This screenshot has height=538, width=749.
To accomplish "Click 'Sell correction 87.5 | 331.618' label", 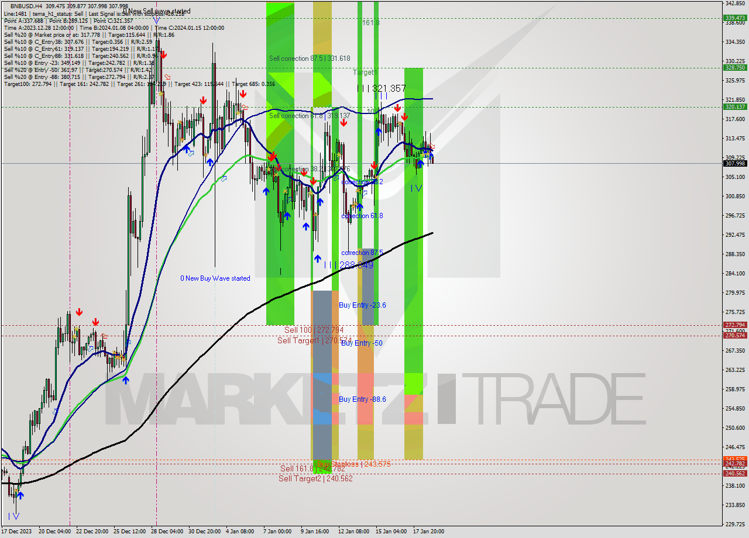I will tap(310, 58).
